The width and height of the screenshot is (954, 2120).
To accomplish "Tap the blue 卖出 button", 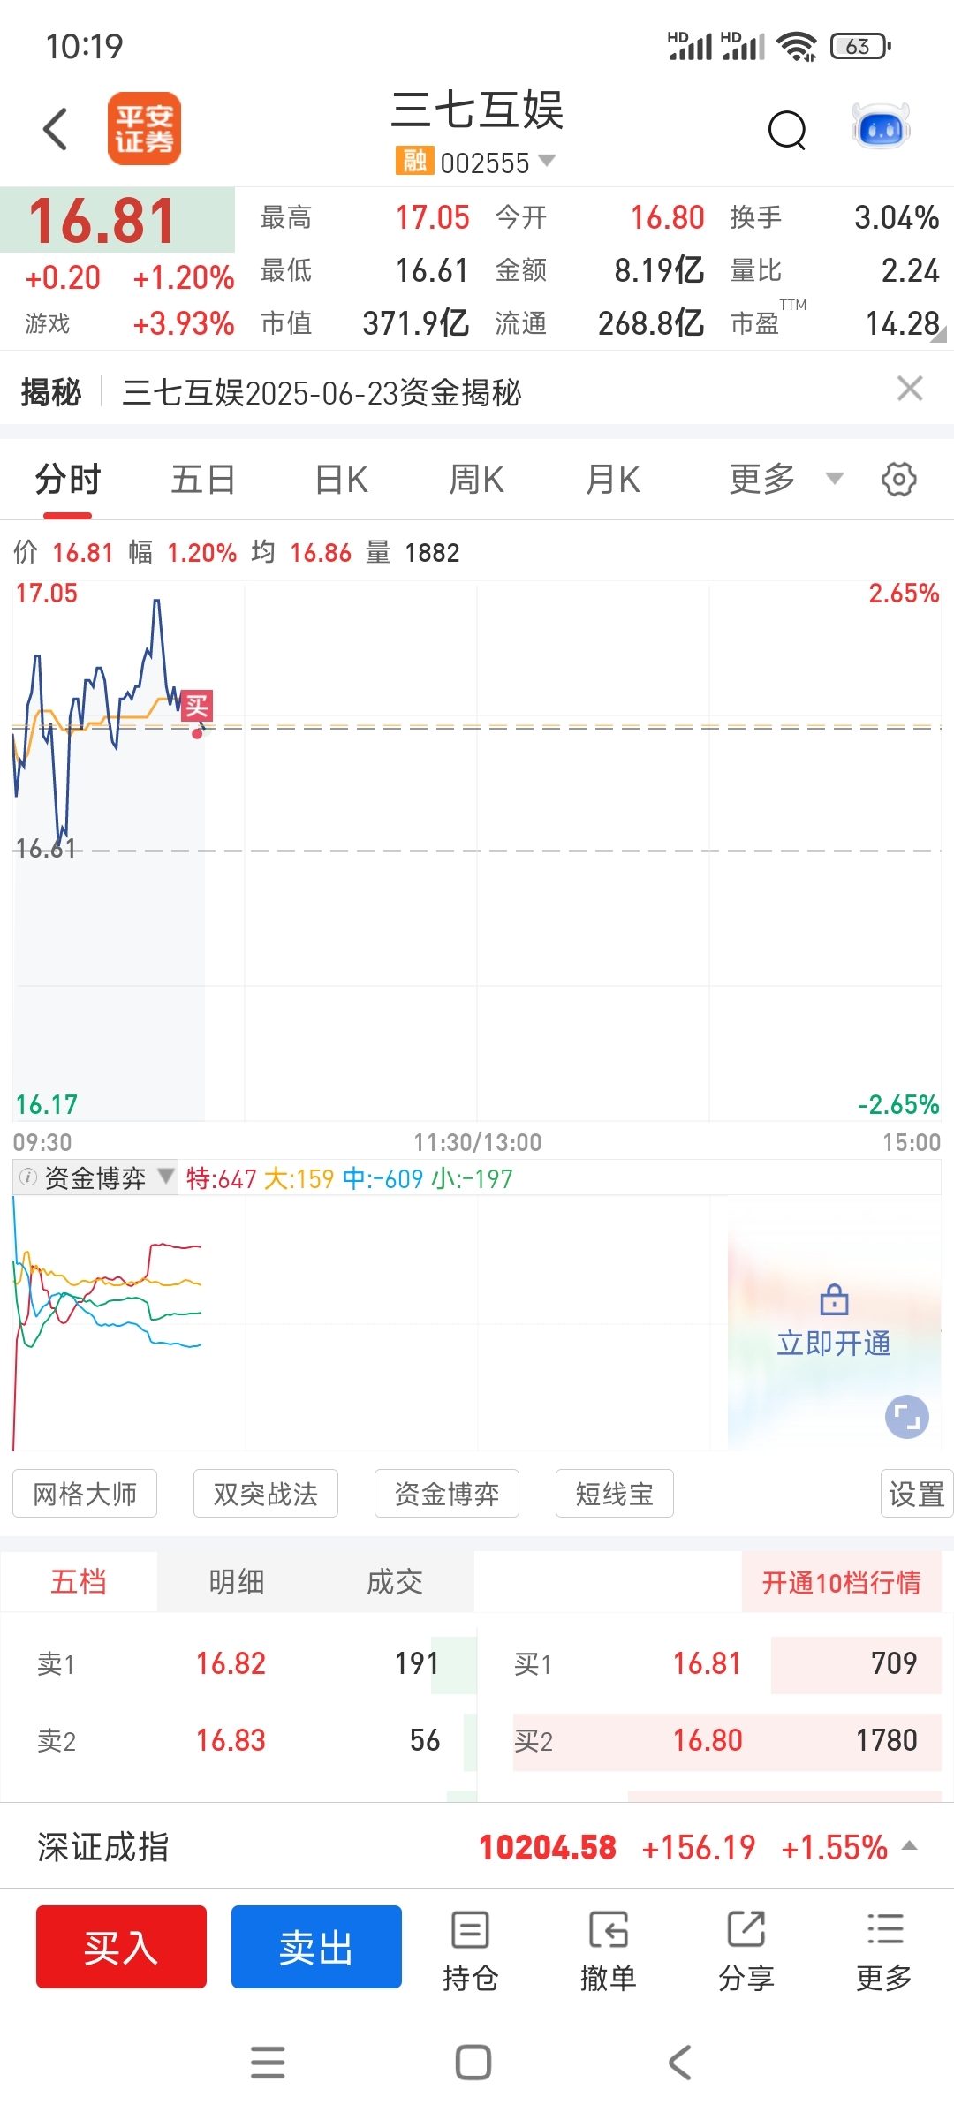I will [x=316, y=1947].
